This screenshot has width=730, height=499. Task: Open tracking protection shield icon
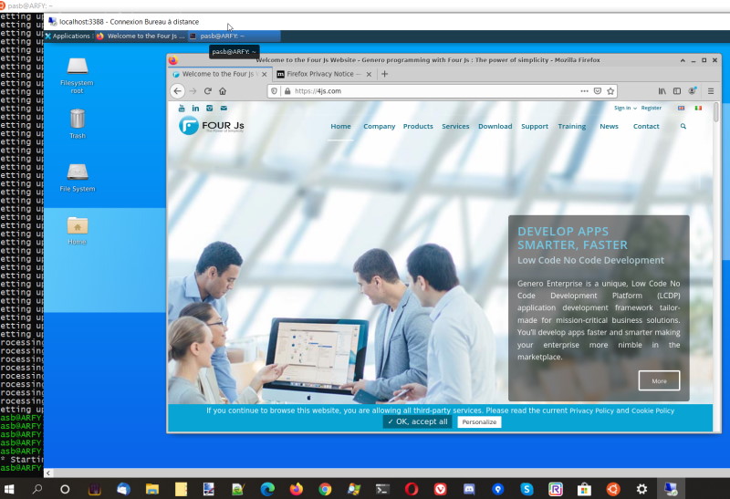coord(275,91)
